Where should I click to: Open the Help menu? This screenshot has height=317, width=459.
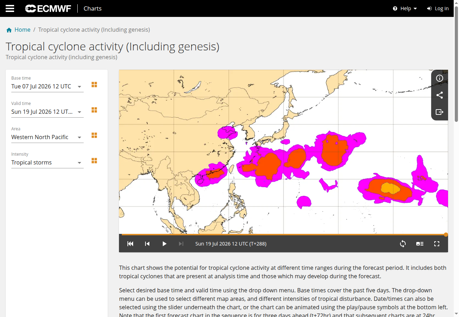pyautogui.click(x=405, y=8)
